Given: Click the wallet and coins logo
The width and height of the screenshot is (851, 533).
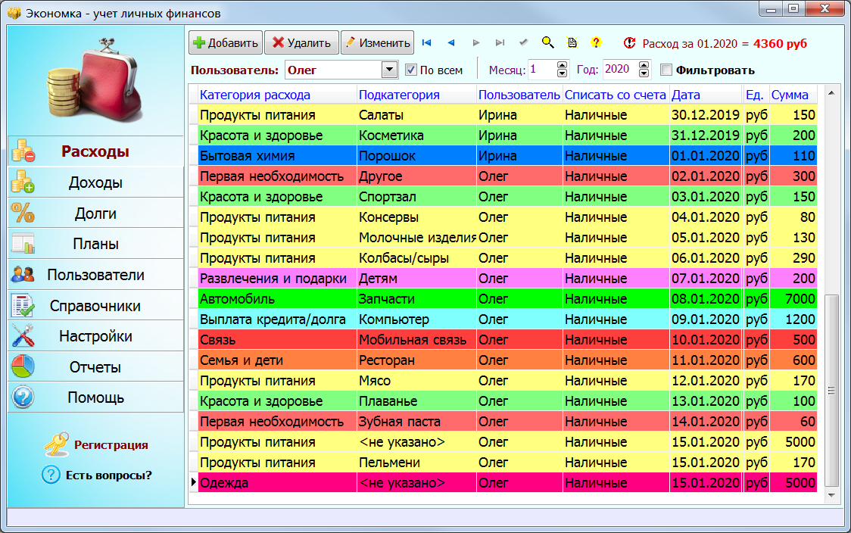Looking at the screenshot, I should (x=95, y=79).
